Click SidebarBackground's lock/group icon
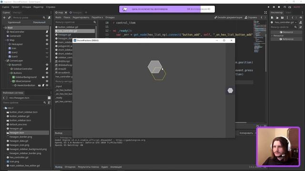This screenshot has height=171, width=305. (x=43, y=77)
